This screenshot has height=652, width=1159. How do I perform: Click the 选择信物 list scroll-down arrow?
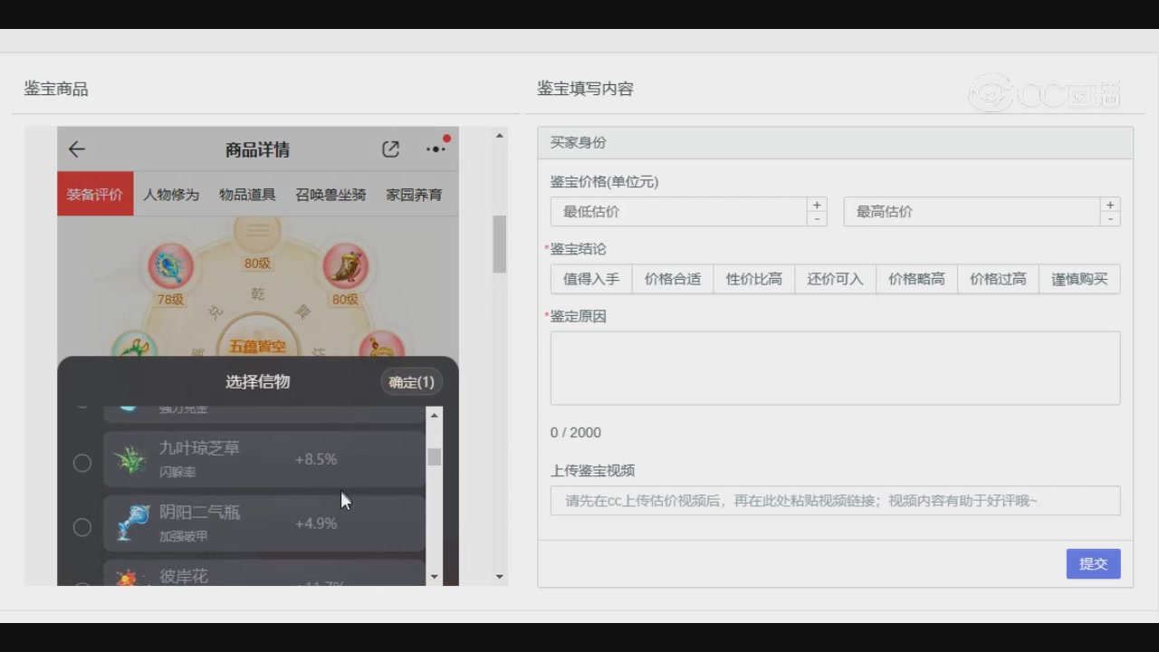click(x=435, y=577)
